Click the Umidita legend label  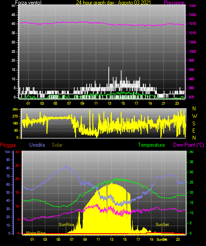tap(37, 145)
